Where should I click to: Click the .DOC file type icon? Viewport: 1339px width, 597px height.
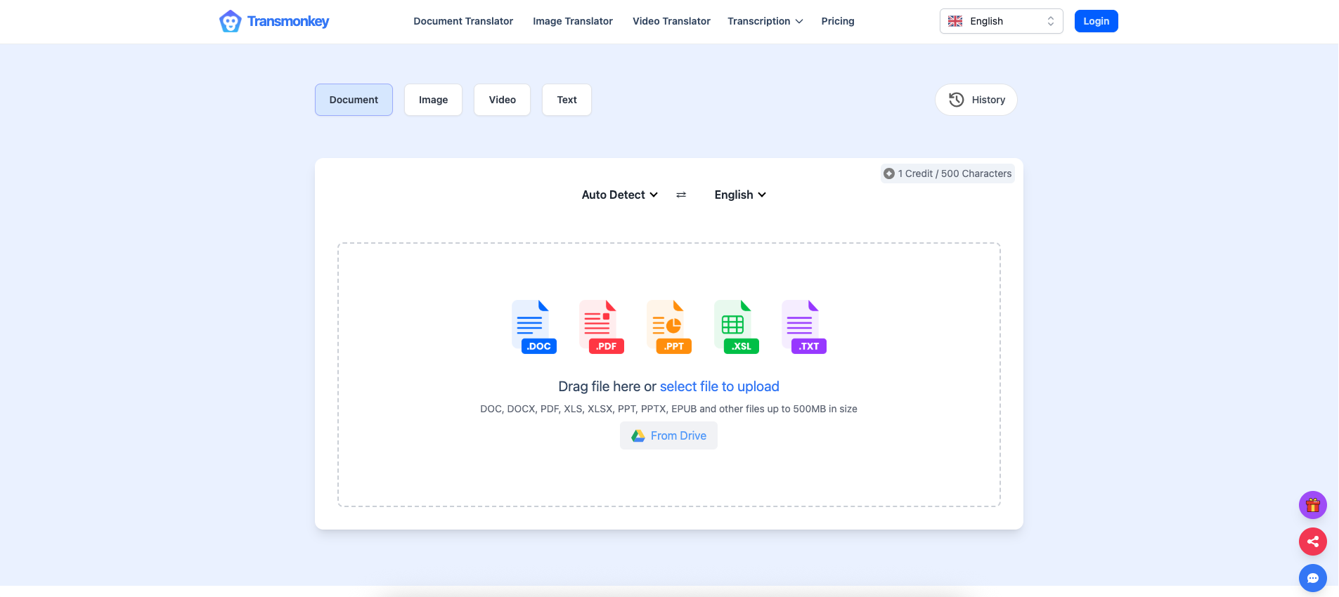pos(533,327)
